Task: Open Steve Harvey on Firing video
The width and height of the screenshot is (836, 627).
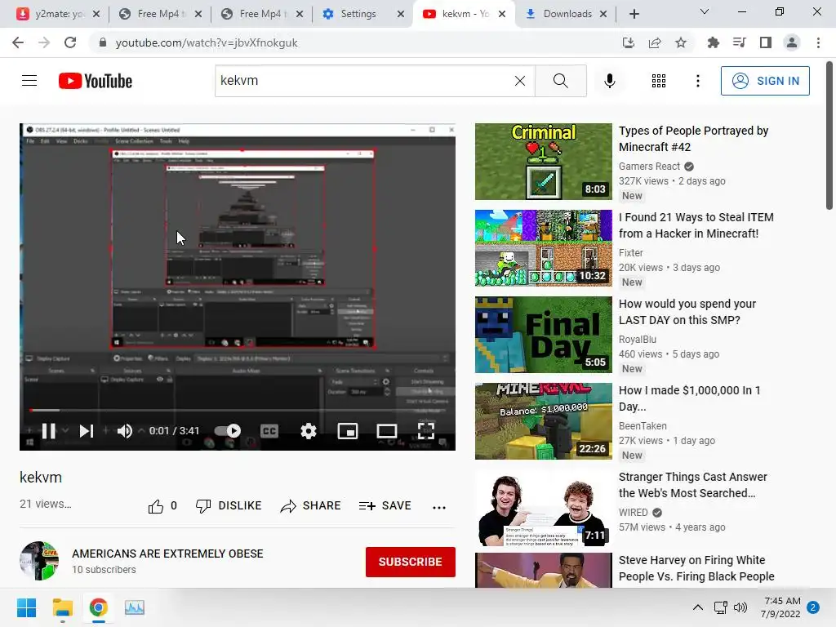Action: [696, 568]
